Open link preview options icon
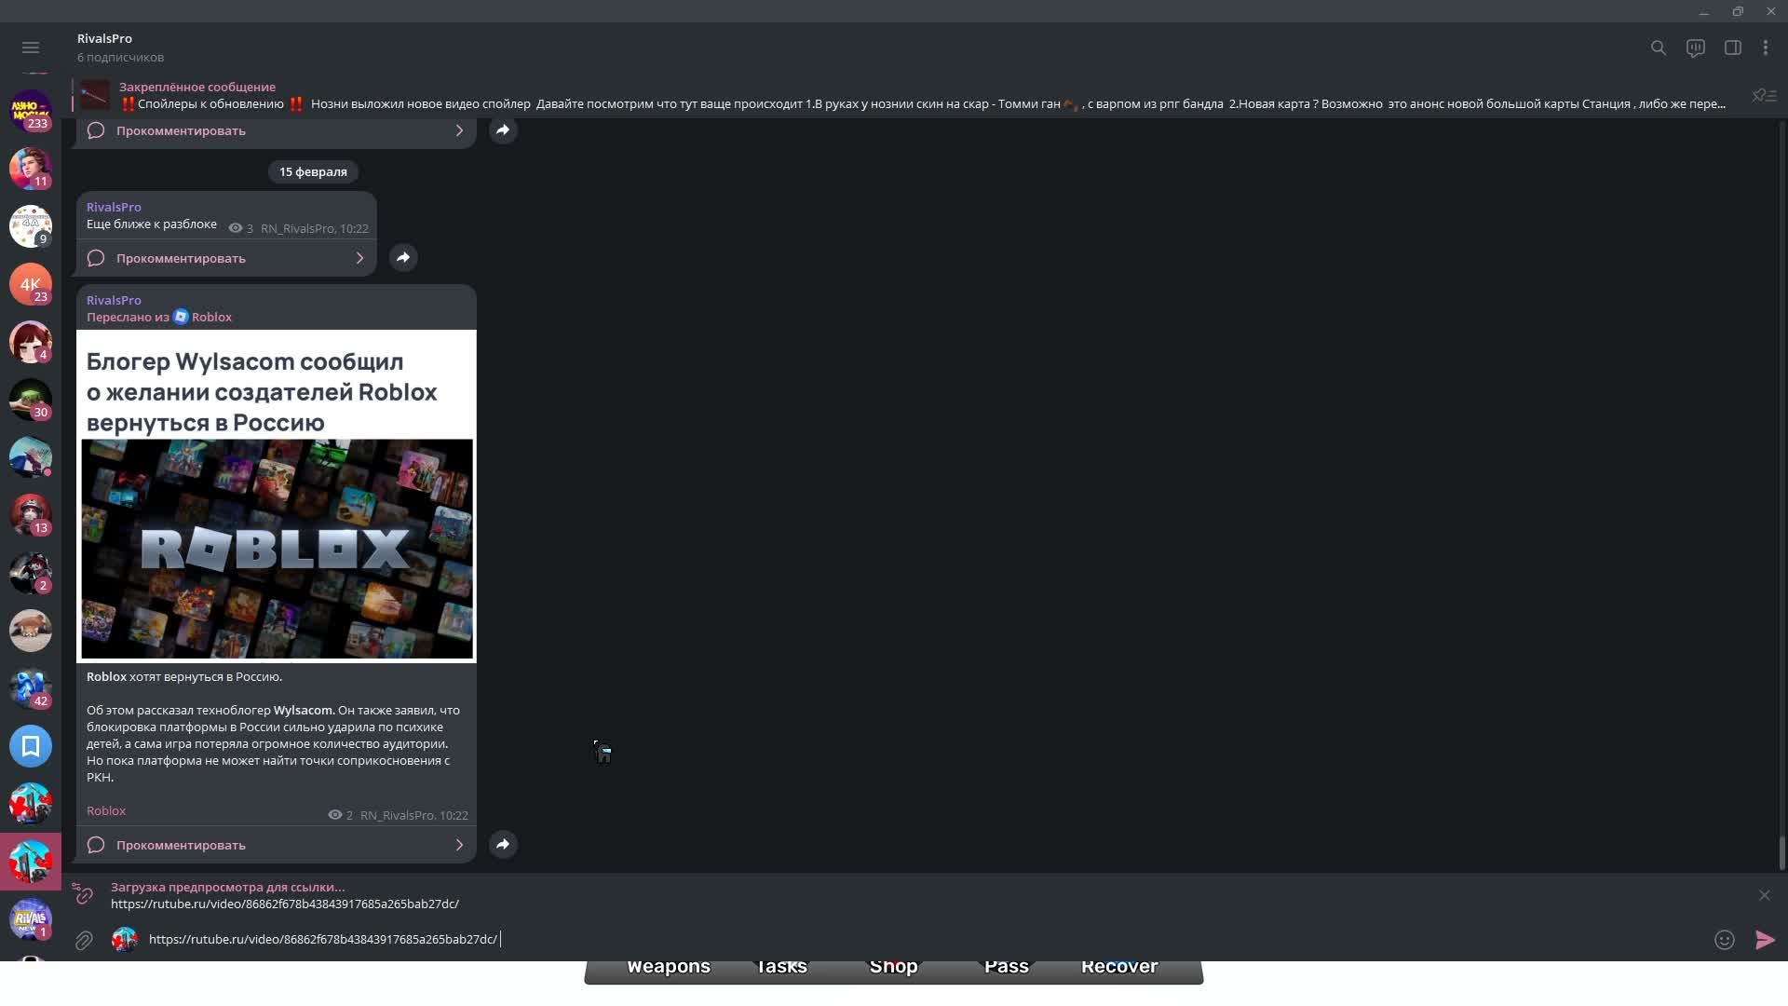Image resolution: width=1788 pixels, height=1006 pixels. [x=84, y=895]
